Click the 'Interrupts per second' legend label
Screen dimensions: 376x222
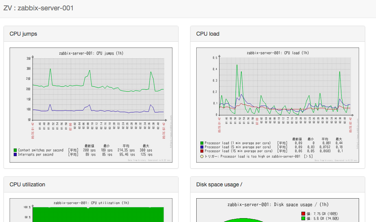click(36, 155)
